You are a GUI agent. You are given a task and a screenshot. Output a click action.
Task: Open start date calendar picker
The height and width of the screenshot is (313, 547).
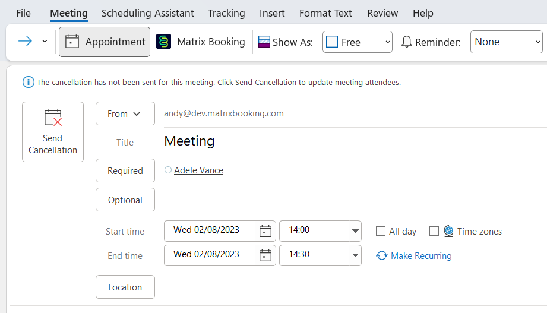point(265,231)
